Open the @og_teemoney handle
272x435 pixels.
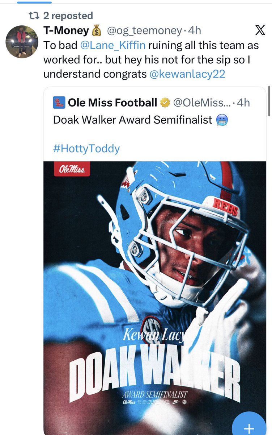(144, 31)
